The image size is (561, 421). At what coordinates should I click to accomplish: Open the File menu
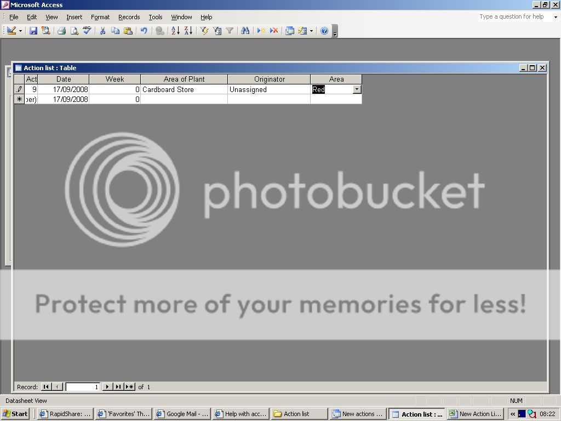click(14, 17)
